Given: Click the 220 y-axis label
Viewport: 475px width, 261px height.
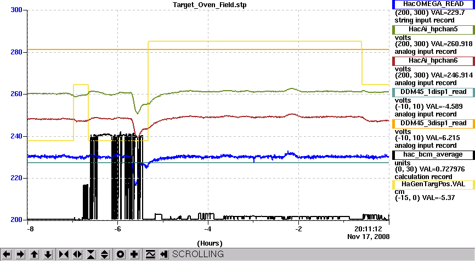Looking at the screenshot, I should (16, 178).
